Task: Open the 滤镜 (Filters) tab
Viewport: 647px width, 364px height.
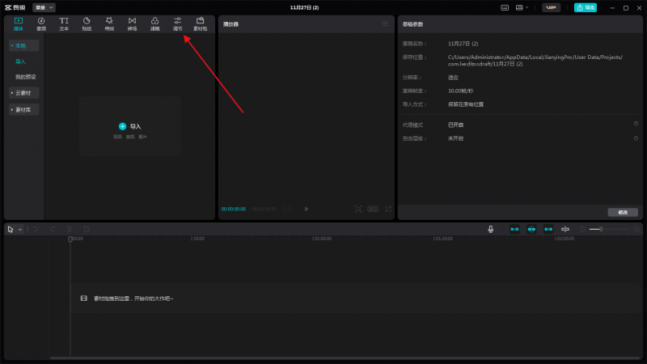Action: coord(154,24)
